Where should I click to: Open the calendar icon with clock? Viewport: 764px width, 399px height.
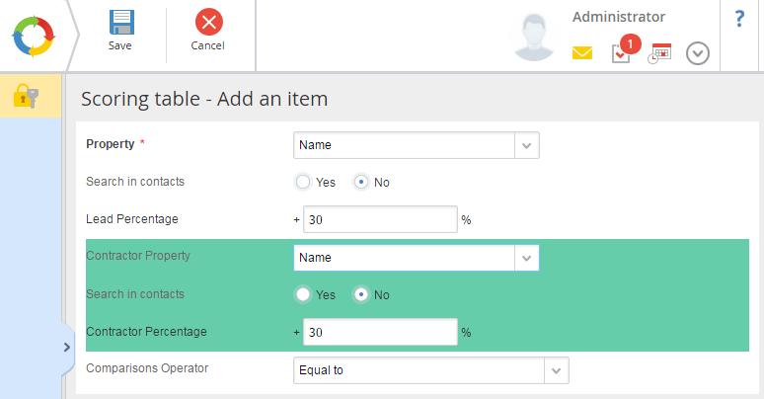tap(659, 53)
